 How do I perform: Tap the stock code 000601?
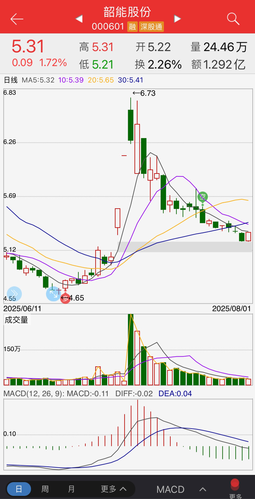click(x=108, y=27)
